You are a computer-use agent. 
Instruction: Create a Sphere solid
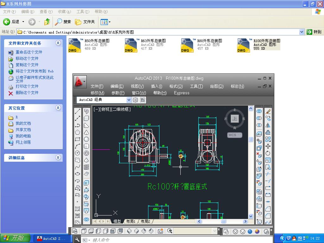tap(86, 139)
